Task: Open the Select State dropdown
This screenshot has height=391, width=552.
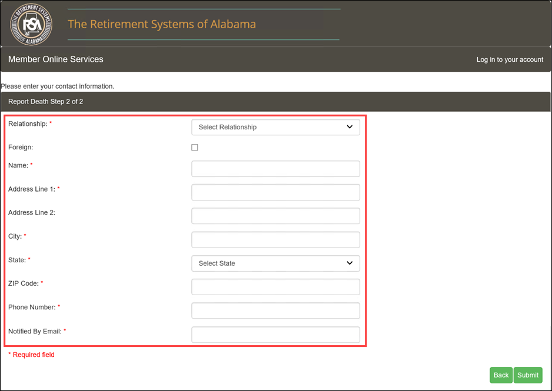Action: (x=275, y=263)
